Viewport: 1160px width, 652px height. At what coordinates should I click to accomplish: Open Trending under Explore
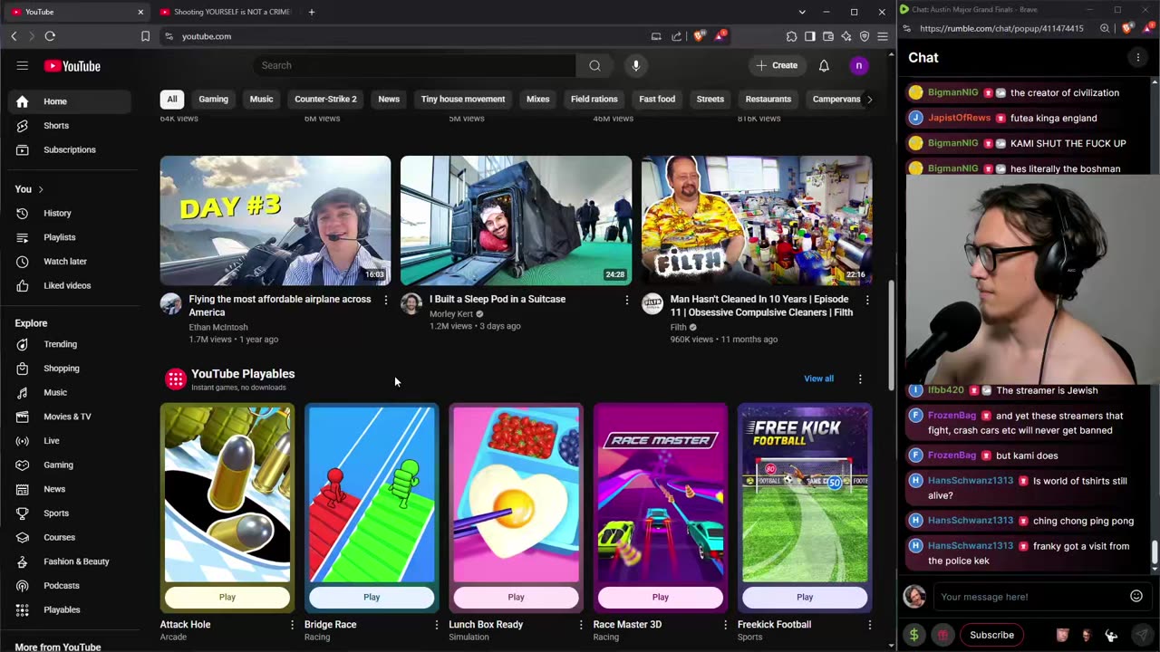pos(60,344)
